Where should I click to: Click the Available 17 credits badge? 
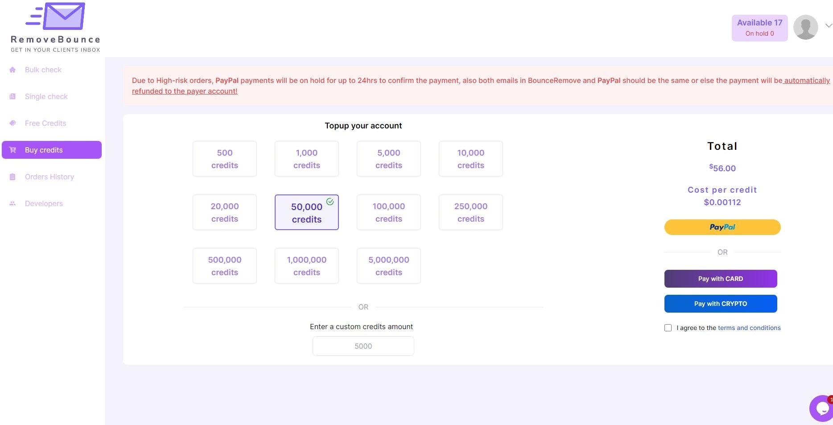click(760, 28)
